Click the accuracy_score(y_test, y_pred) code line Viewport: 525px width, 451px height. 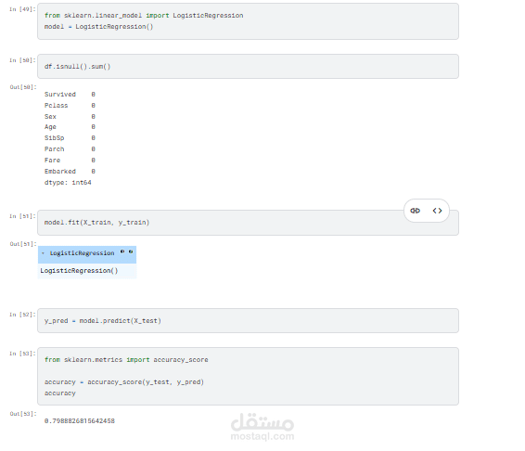pyautogui.click(x=124, y=382)
